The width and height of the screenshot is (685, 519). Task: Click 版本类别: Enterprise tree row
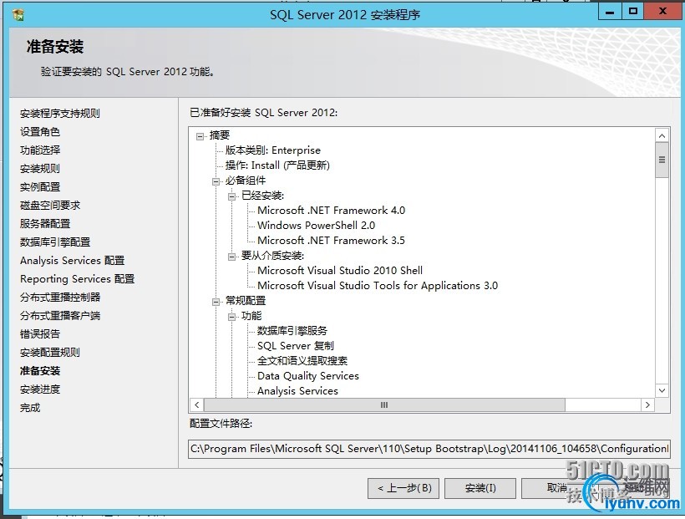(x=272, y=150)
